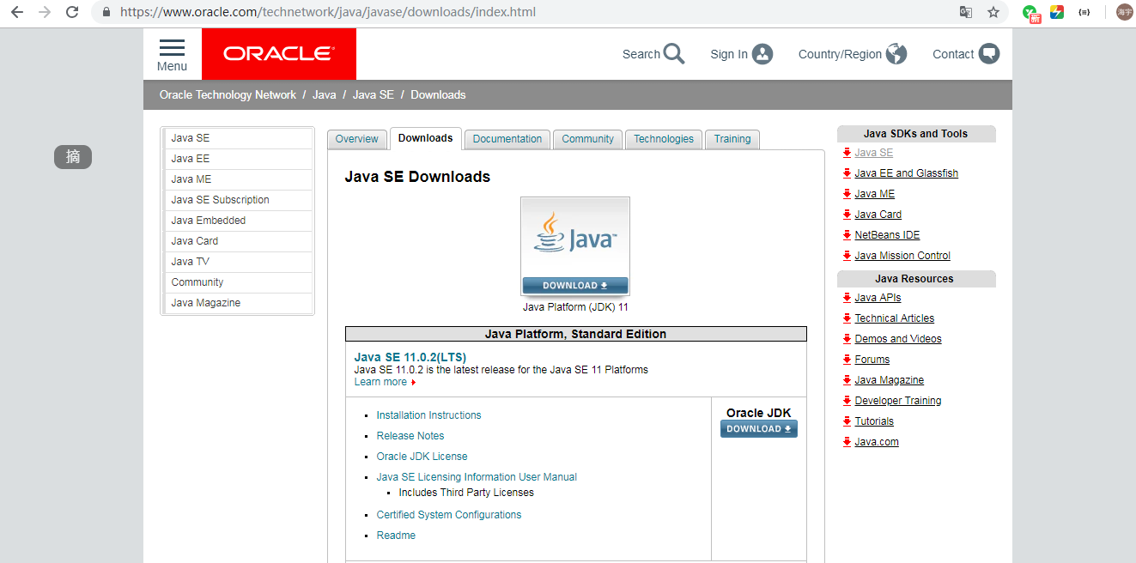
Task: Open the Oracle hamburger Menu
Action: tap(172, 54)
